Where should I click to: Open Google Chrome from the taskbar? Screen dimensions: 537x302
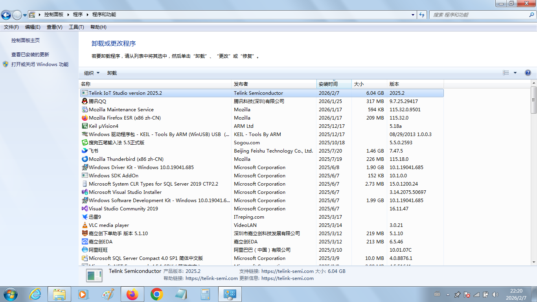point(157,294)
